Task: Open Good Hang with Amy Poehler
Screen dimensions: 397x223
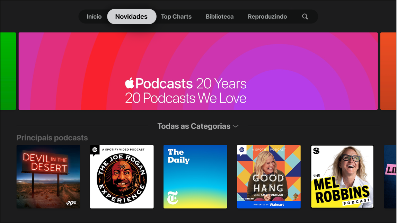Action: coord(268,177)
